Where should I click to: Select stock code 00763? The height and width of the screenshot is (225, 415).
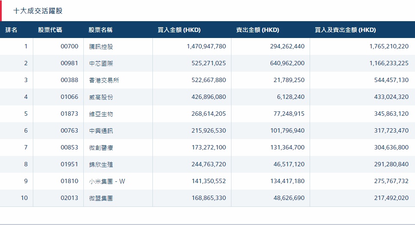pos(70,130)
